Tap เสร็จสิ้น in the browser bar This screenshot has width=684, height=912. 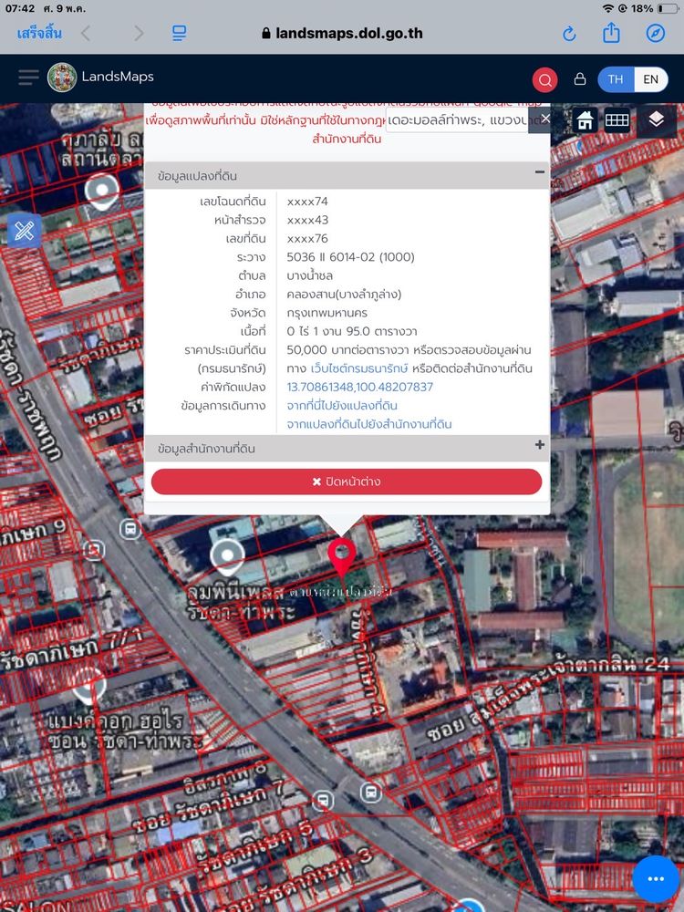point(38,34)
